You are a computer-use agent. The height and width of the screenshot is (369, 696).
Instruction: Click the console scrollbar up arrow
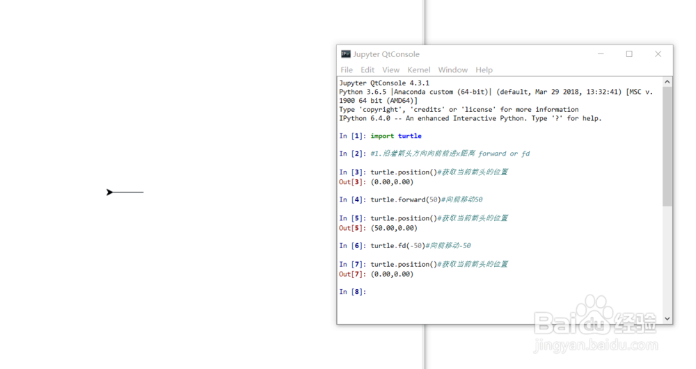(667, 82)
